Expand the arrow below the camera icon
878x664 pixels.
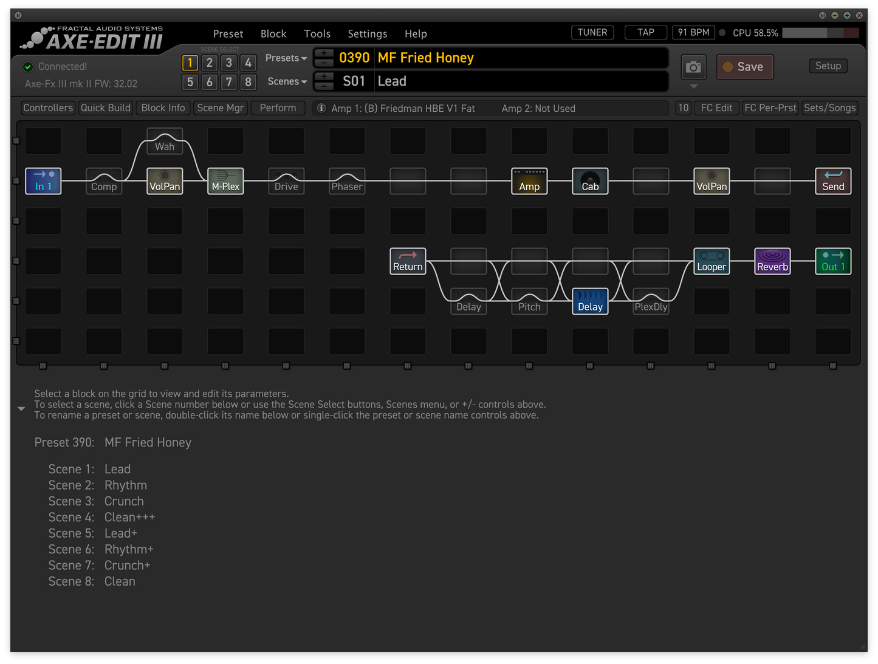pos(693,86)
